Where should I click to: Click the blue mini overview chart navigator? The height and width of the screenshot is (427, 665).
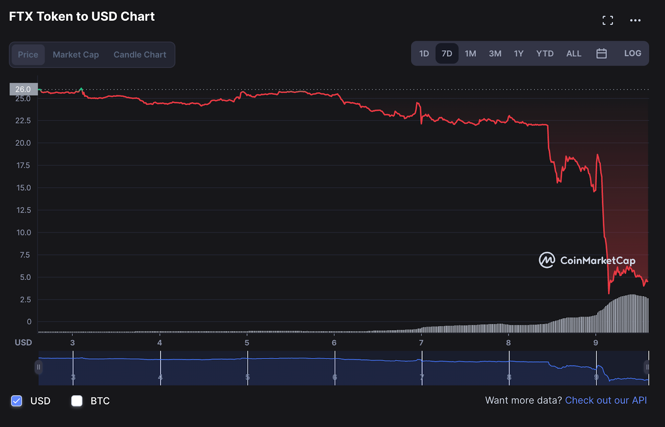[343, 368]
